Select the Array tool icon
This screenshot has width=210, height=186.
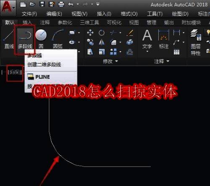point(113,52)
